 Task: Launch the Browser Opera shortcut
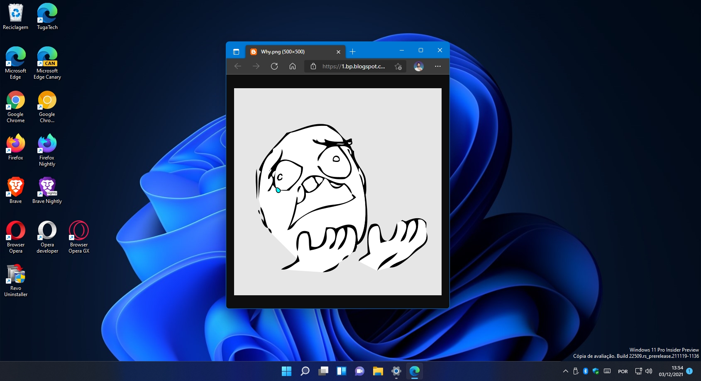coord(16,237)
